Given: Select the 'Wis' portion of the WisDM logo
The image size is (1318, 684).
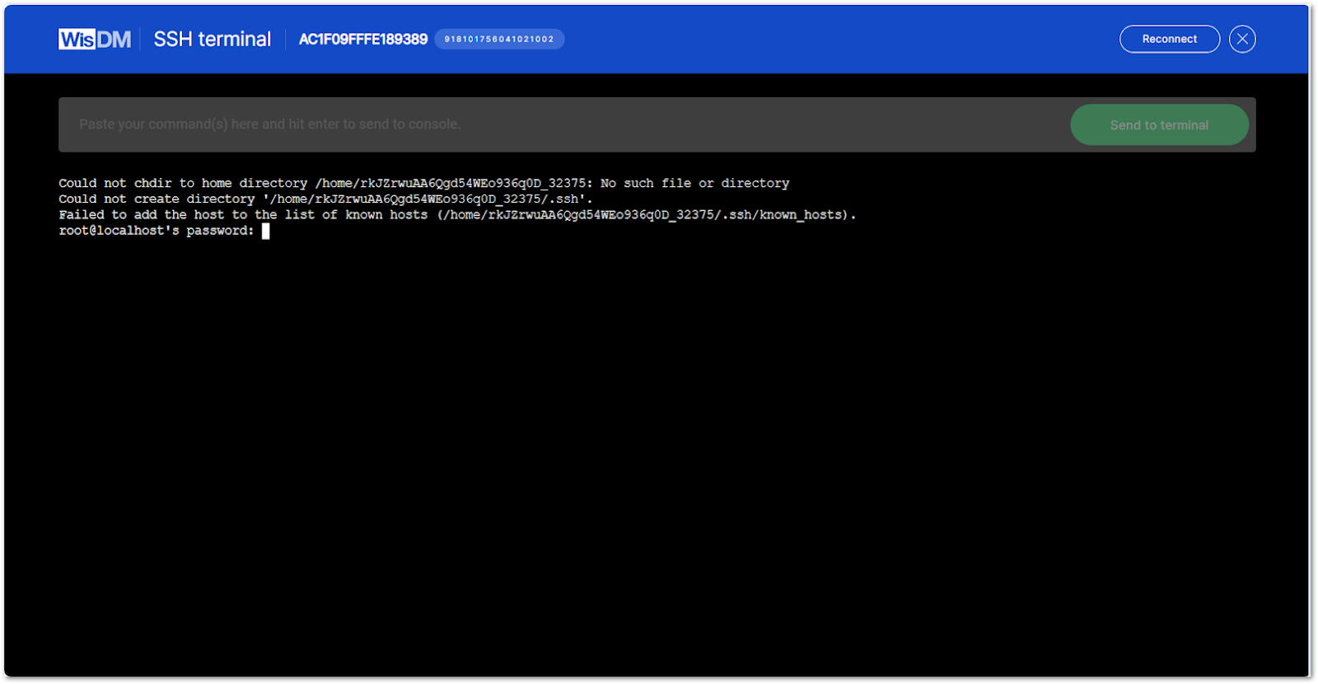Looking at the screenshot, I should coord(76,39).
